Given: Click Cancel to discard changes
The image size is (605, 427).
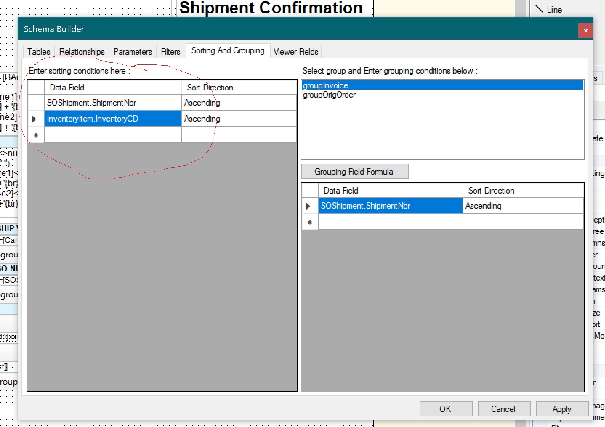Looking at the screenshot, I should click(504, 409).
